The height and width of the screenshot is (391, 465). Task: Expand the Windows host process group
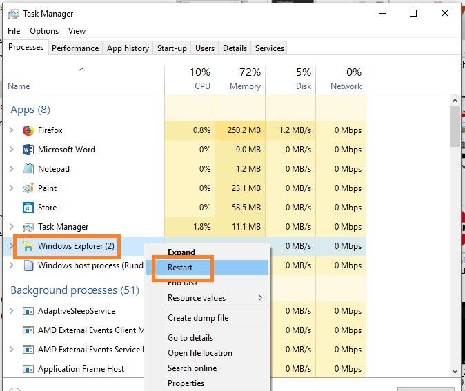12,265
